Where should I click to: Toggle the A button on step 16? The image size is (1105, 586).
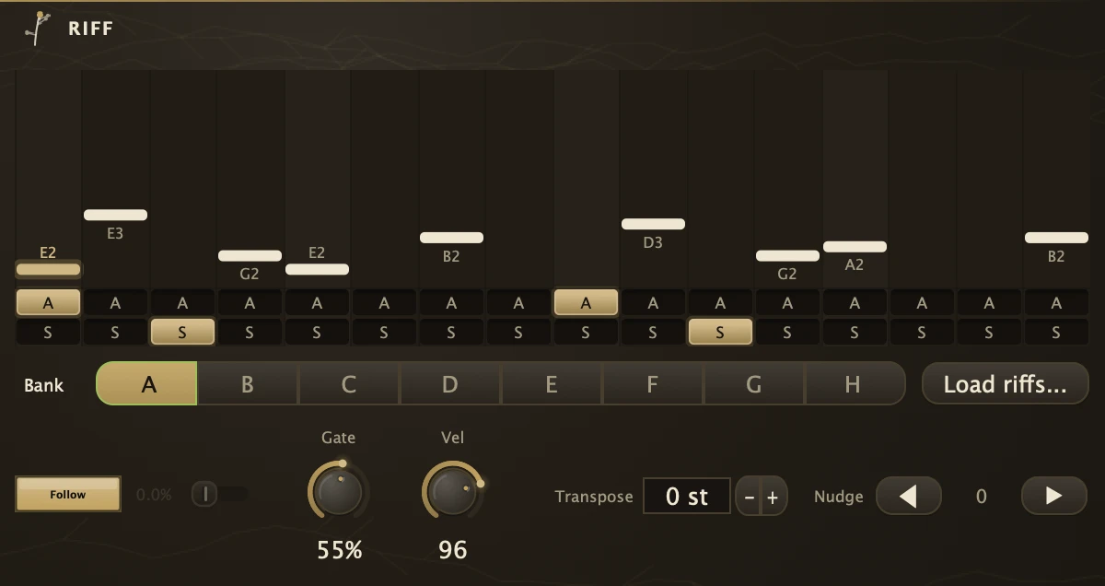click(x=1056, y=303)
